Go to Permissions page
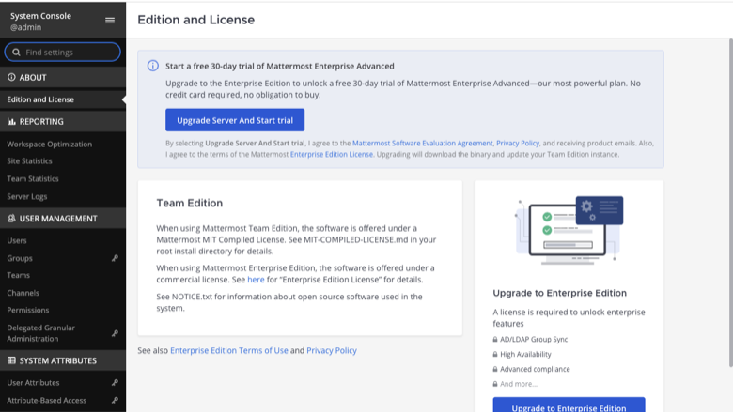733x412 pixels. (27, 310)
